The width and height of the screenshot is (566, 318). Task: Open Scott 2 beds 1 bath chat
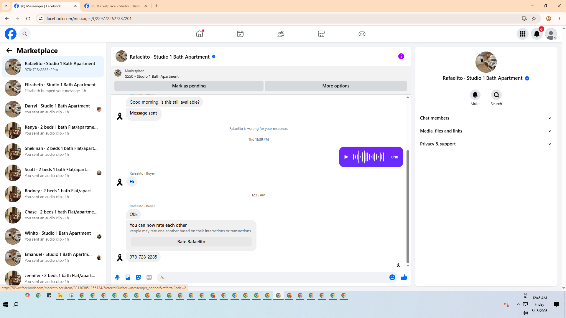coord(53,173)
